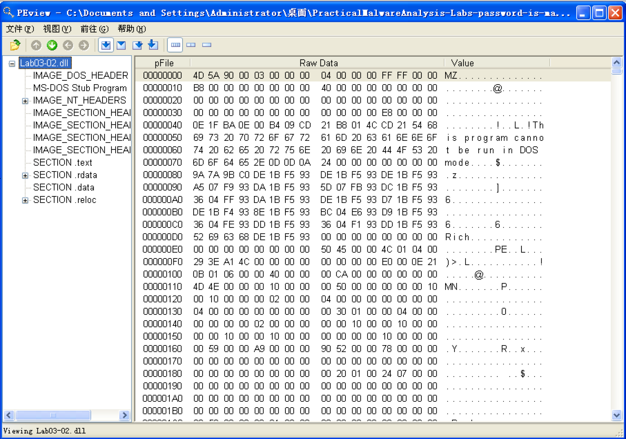Collapse the Lab03-02.dll tree root

[12, 64]
